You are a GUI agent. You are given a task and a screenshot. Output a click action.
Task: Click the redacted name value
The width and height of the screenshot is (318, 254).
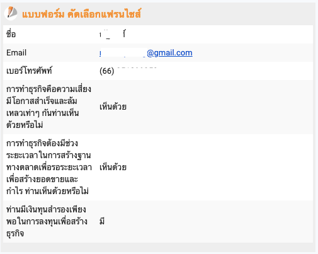[x=113, y=34]
